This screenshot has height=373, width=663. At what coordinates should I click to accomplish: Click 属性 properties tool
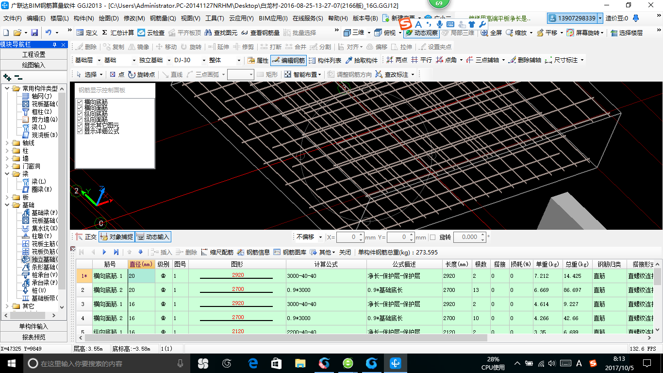(x=258, y=60)
